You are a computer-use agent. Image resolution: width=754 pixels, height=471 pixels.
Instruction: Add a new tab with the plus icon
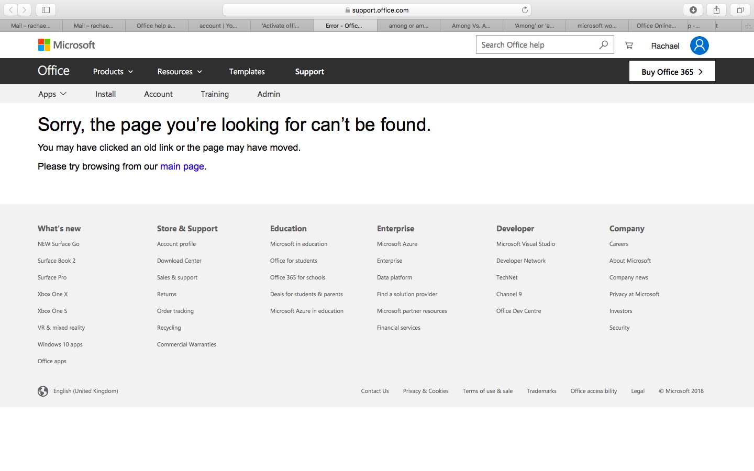point(748,26)
